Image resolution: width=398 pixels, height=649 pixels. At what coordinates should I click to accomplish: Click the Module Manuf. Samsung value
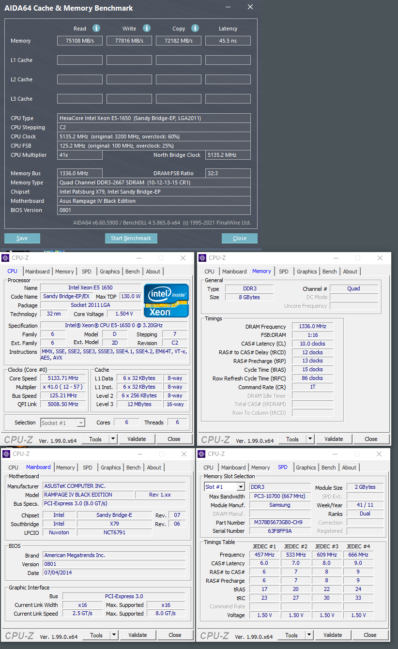[x=280, y=505]
